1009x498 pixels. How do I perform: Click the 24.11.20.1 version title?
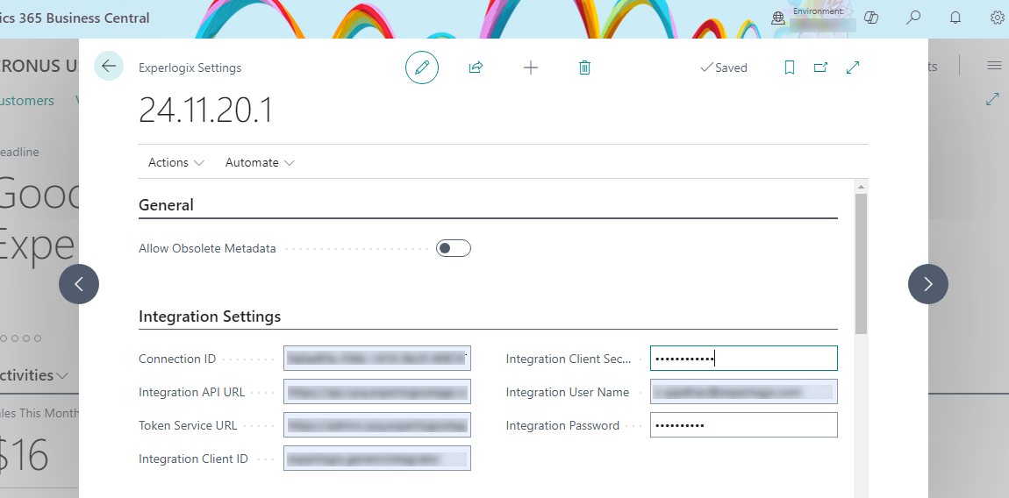206,110
